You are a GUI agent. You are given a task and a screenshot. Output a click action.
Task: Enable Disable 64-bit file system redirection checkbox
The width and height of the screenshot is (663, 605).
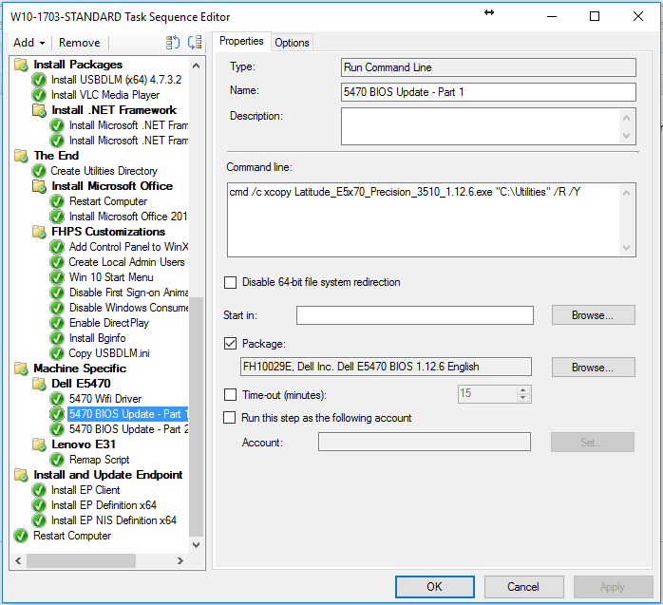click(230, 282)
